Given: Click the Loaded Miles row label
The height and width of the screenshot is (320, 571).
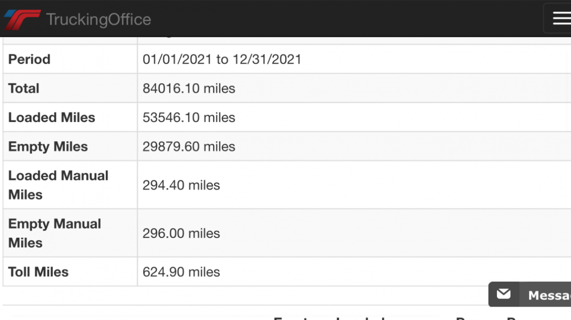Looking at the screenshot, I should click(x=52, y=117).
